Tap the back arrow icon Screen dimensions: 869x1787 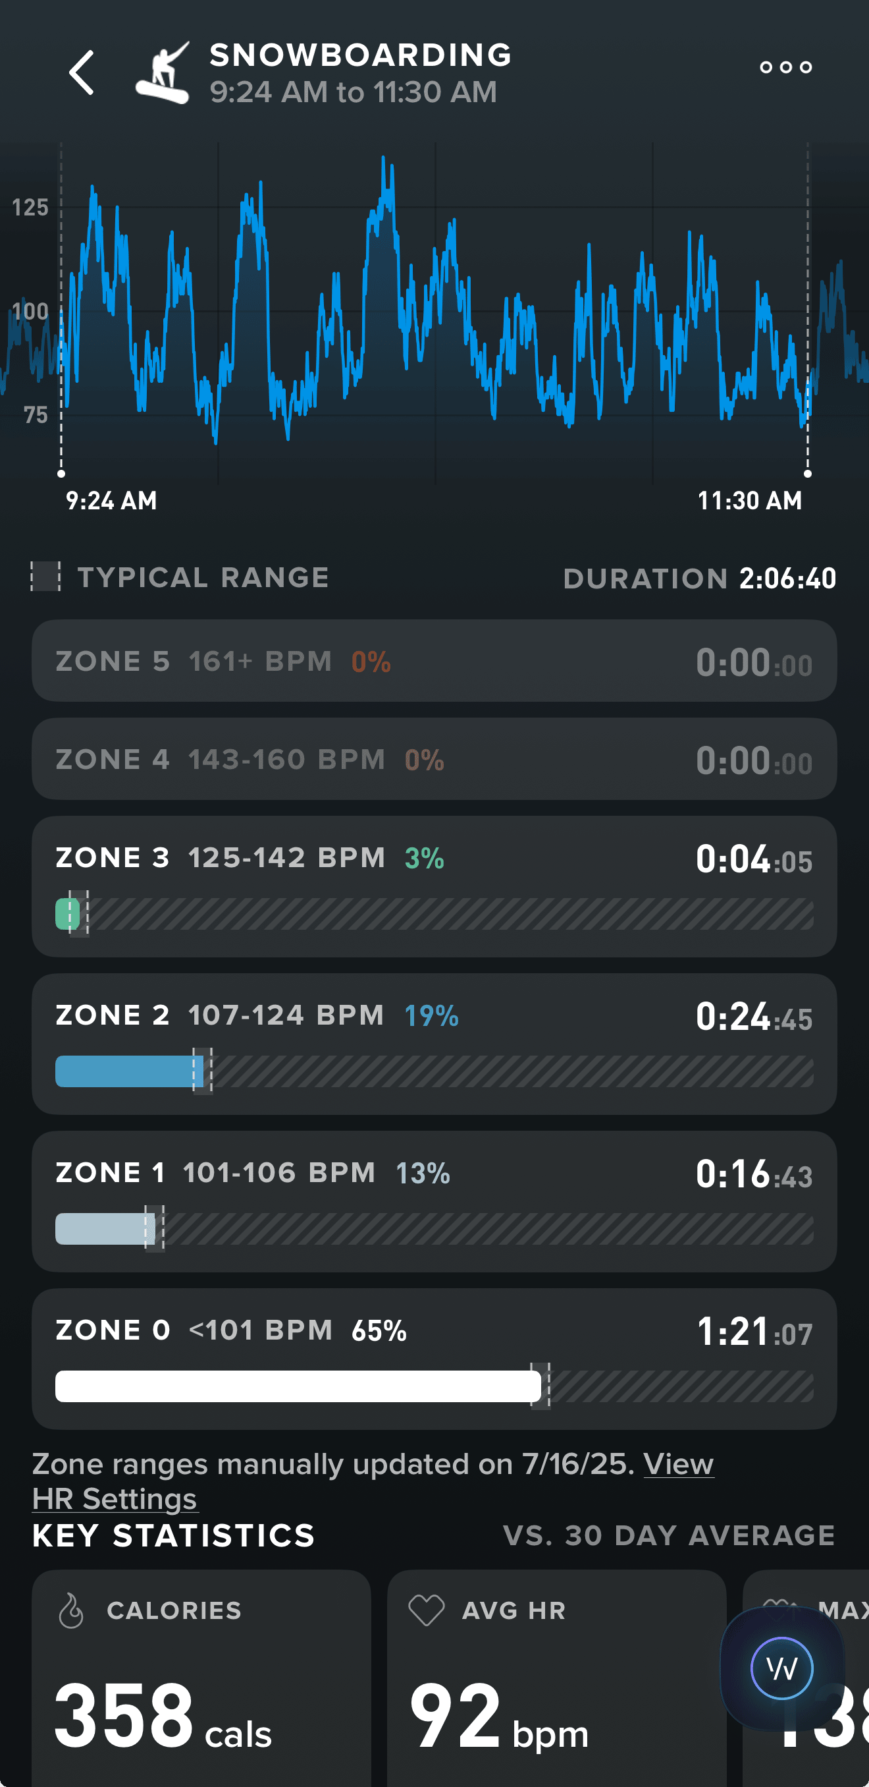pyautogui.click(x=82, y=72)
